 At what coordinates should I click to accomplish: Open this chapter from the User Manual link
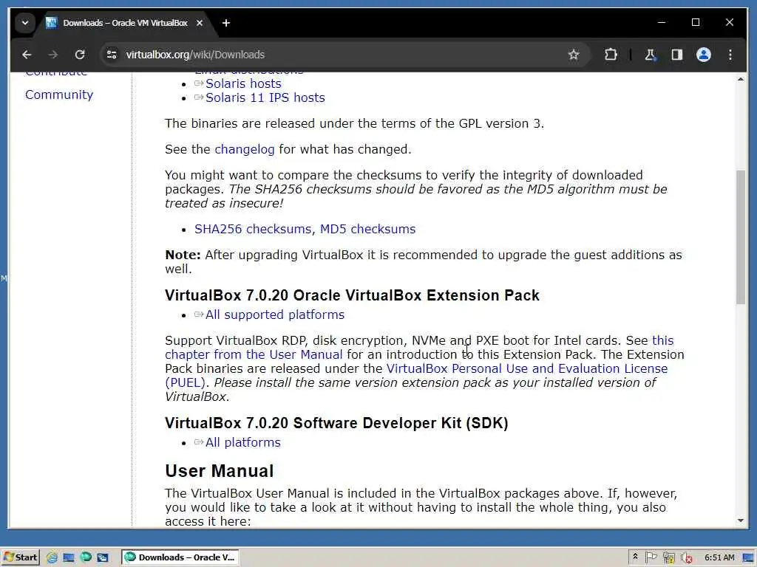(x=254, y=354)
